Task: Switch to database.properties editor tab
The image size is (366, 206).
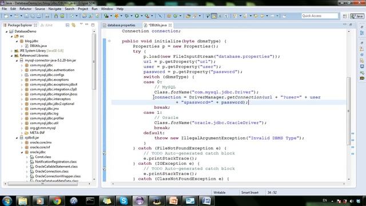Action: (x=121, y=25)
